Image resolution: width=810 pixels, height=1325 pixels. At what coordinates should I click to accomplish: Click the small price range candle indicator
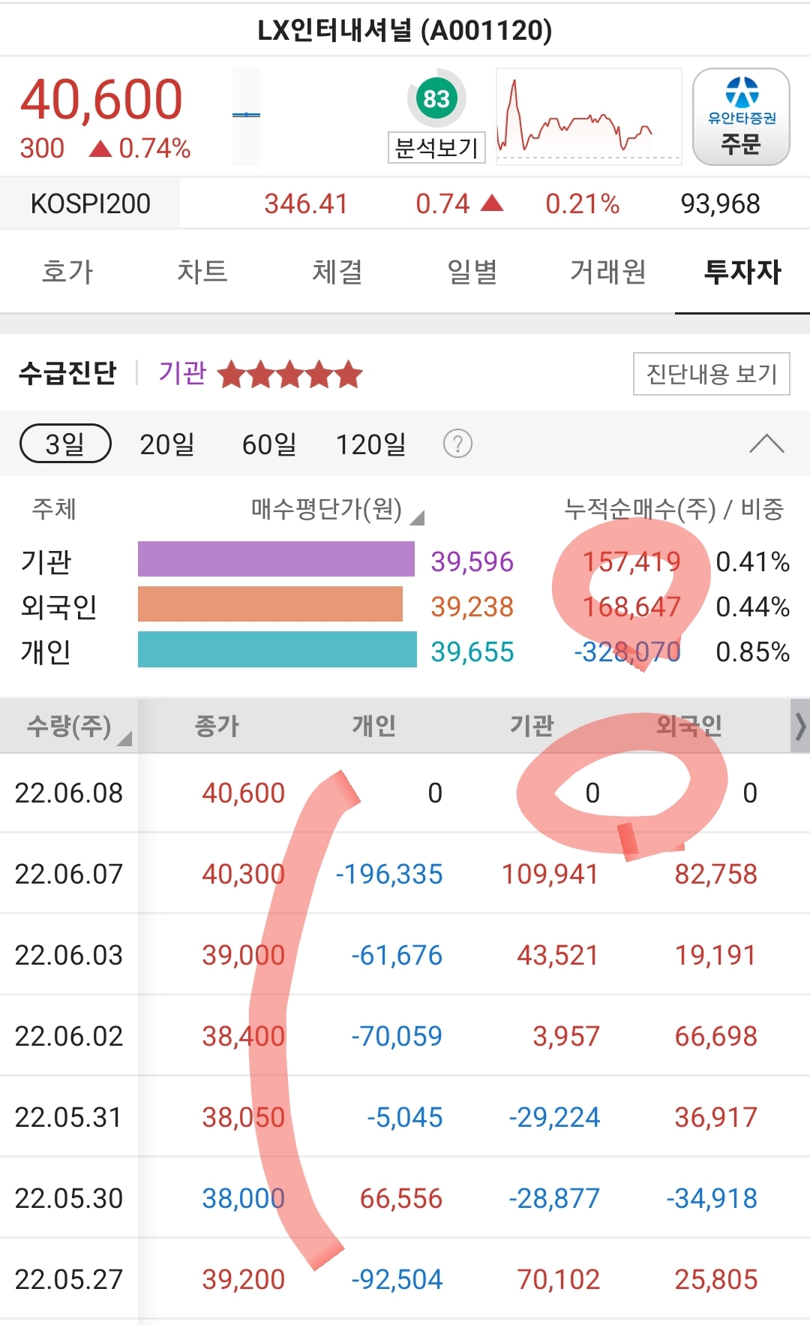click(246, 116)
